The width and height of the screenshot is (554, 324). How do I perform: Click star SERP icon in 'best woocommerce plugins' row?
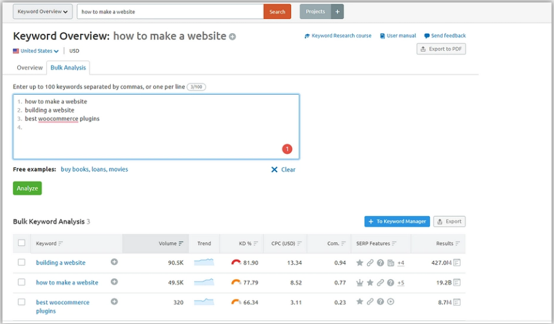pyautogui.click(x=359, y=301)
